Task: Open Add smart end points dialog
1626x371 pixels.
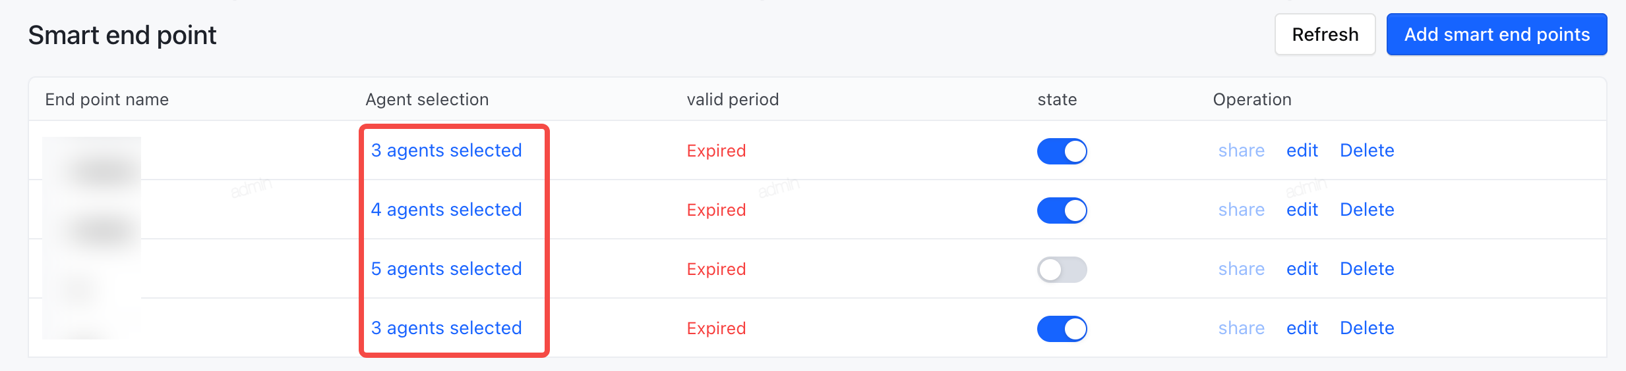Action: tap(1497, 34)
